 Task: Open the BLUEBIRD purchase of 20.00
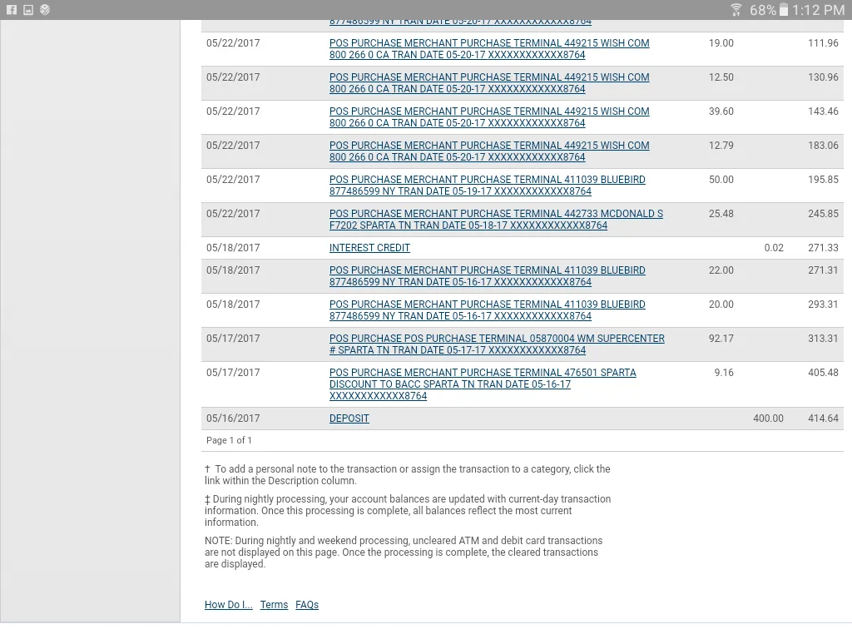pos(488,310)
